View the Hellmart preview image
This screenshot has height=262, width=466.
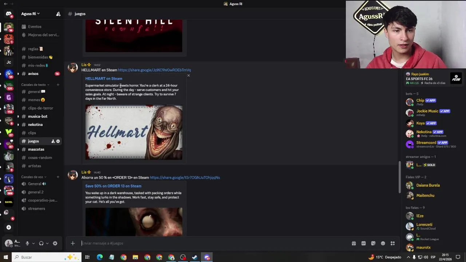tap(134, 132)
